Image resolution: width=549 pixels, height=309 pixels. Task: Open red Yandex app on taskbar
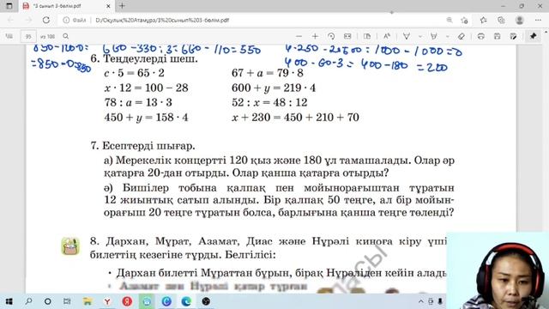pos(127,301)
